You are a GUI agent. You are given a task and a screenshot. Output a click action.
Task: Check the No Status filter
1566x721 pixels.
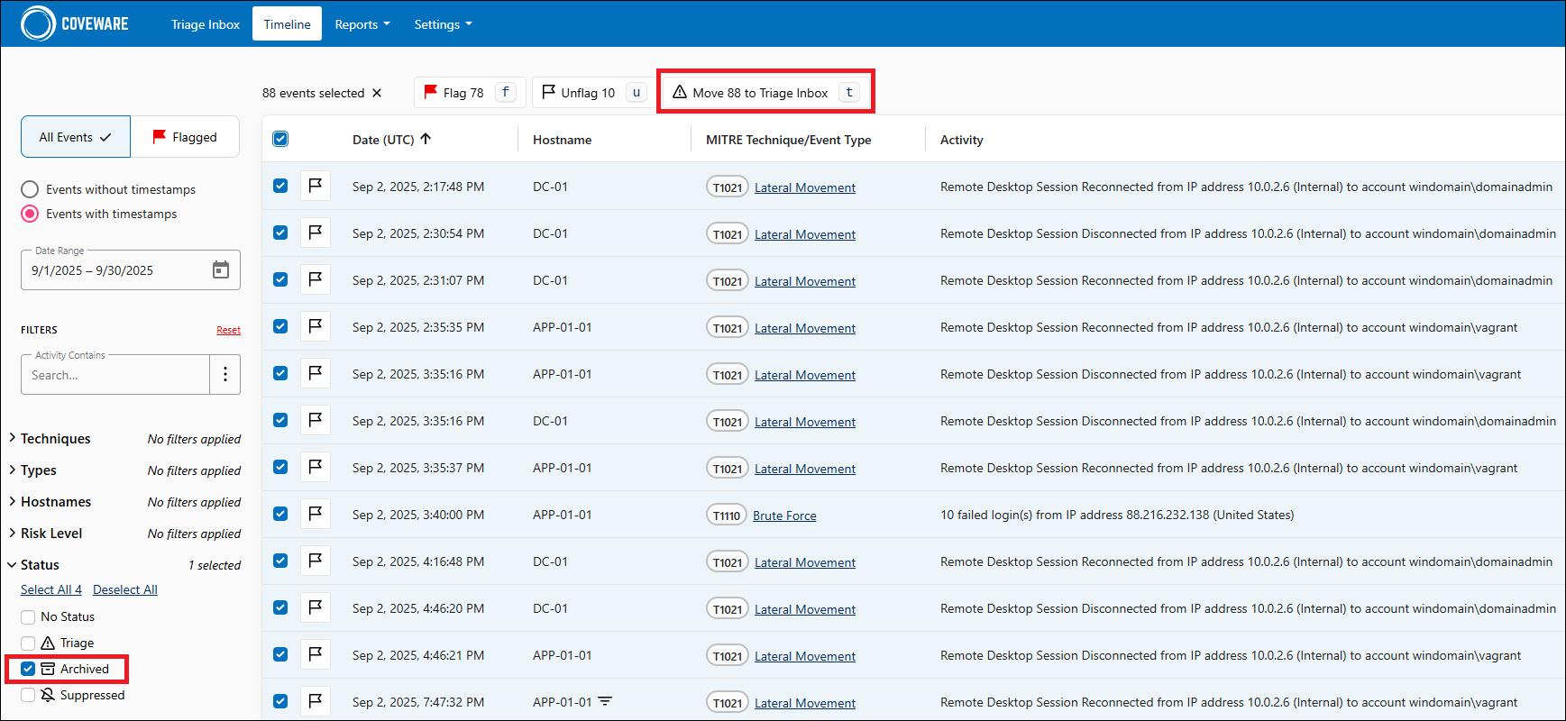pyautogui.click(x=28, y=616)
